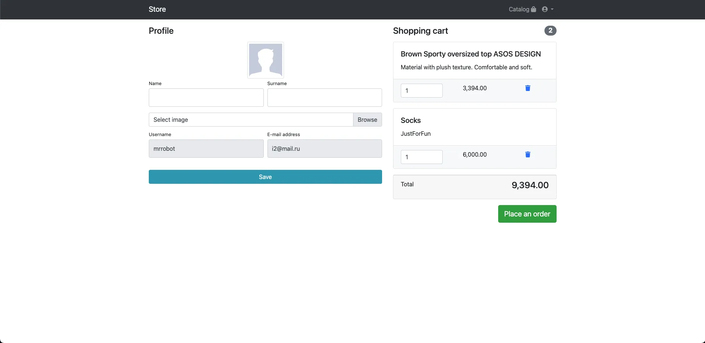Viewport: 705px width, 343px height.
Task: Click the Socks product title
Action: tap(411, 120)
